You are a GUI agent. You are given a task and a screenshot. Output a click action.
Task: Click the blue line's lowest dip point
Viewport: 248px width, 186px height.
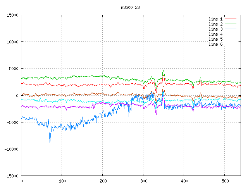(50, 142)
